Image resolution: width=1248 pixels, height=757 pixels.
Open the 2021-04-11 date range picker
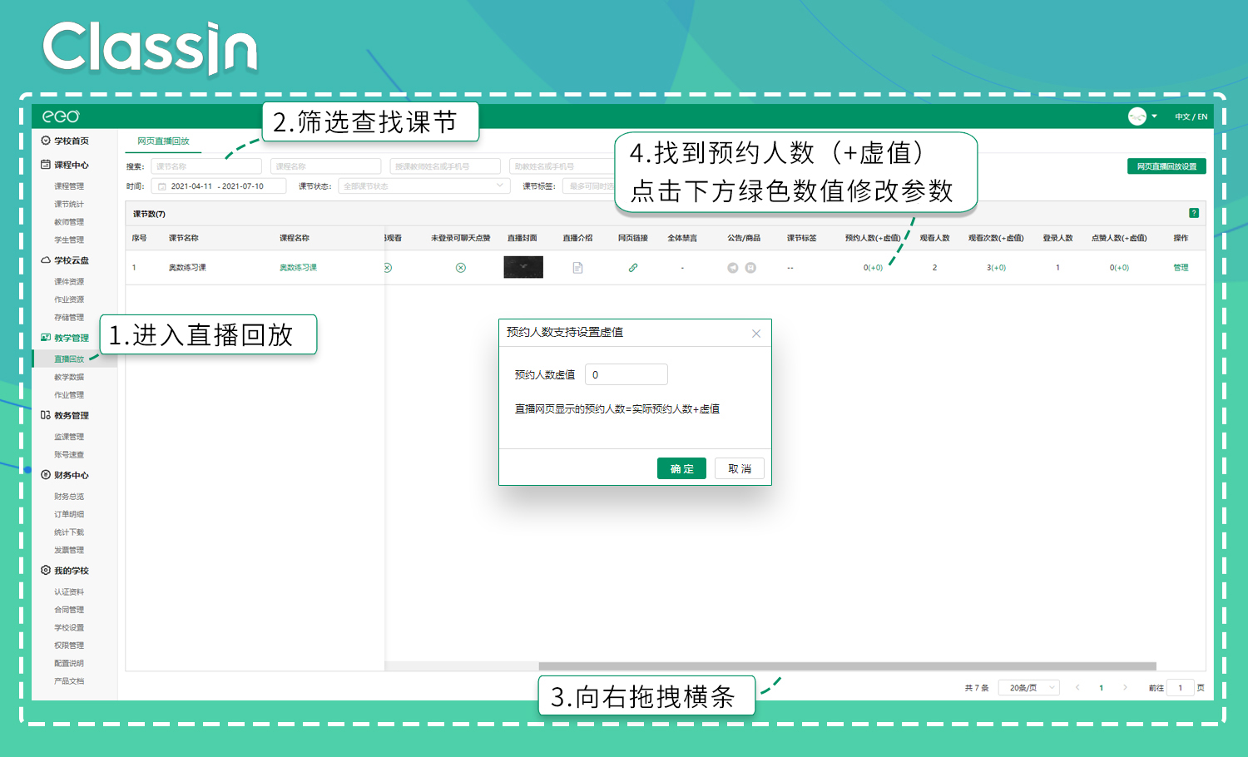click(219, 186)
